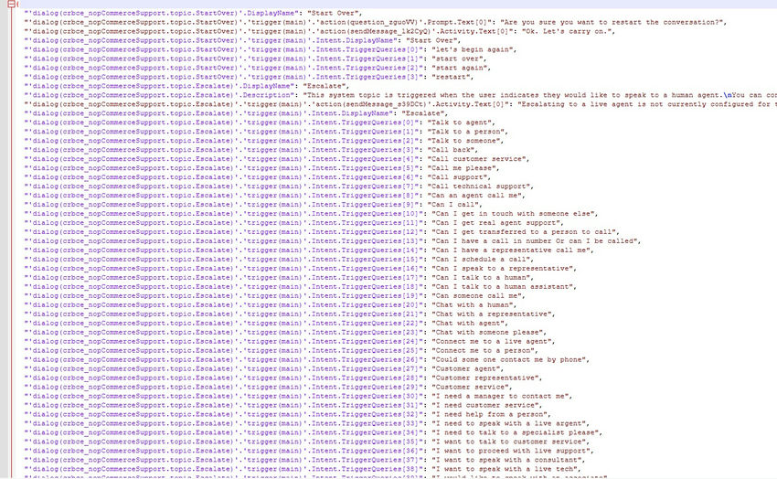Click the value "Call support"
777x479 pixels.
[459, 177]
